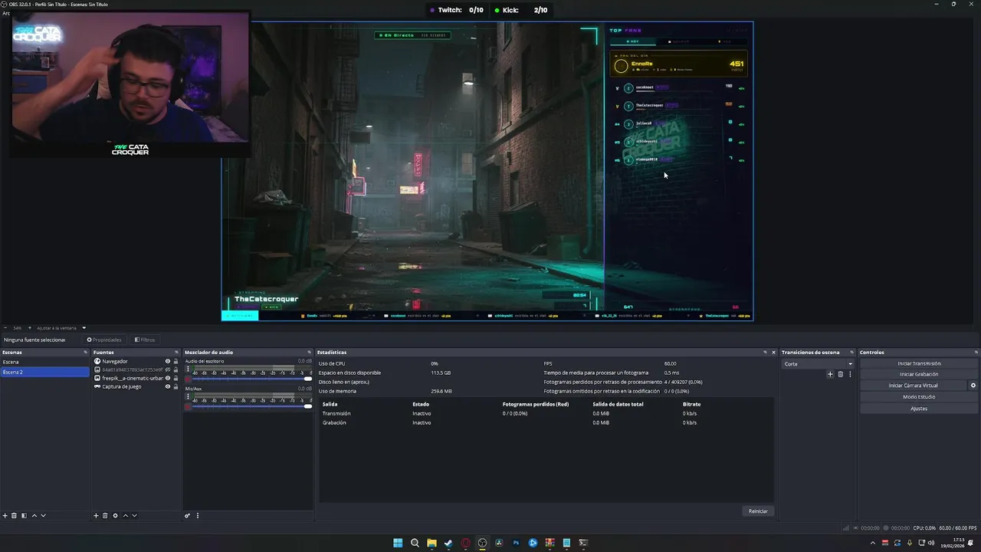The width and height of the screenshot is (981, 552).
Task: Select Navegador source row
Action: tap(136, 361)
